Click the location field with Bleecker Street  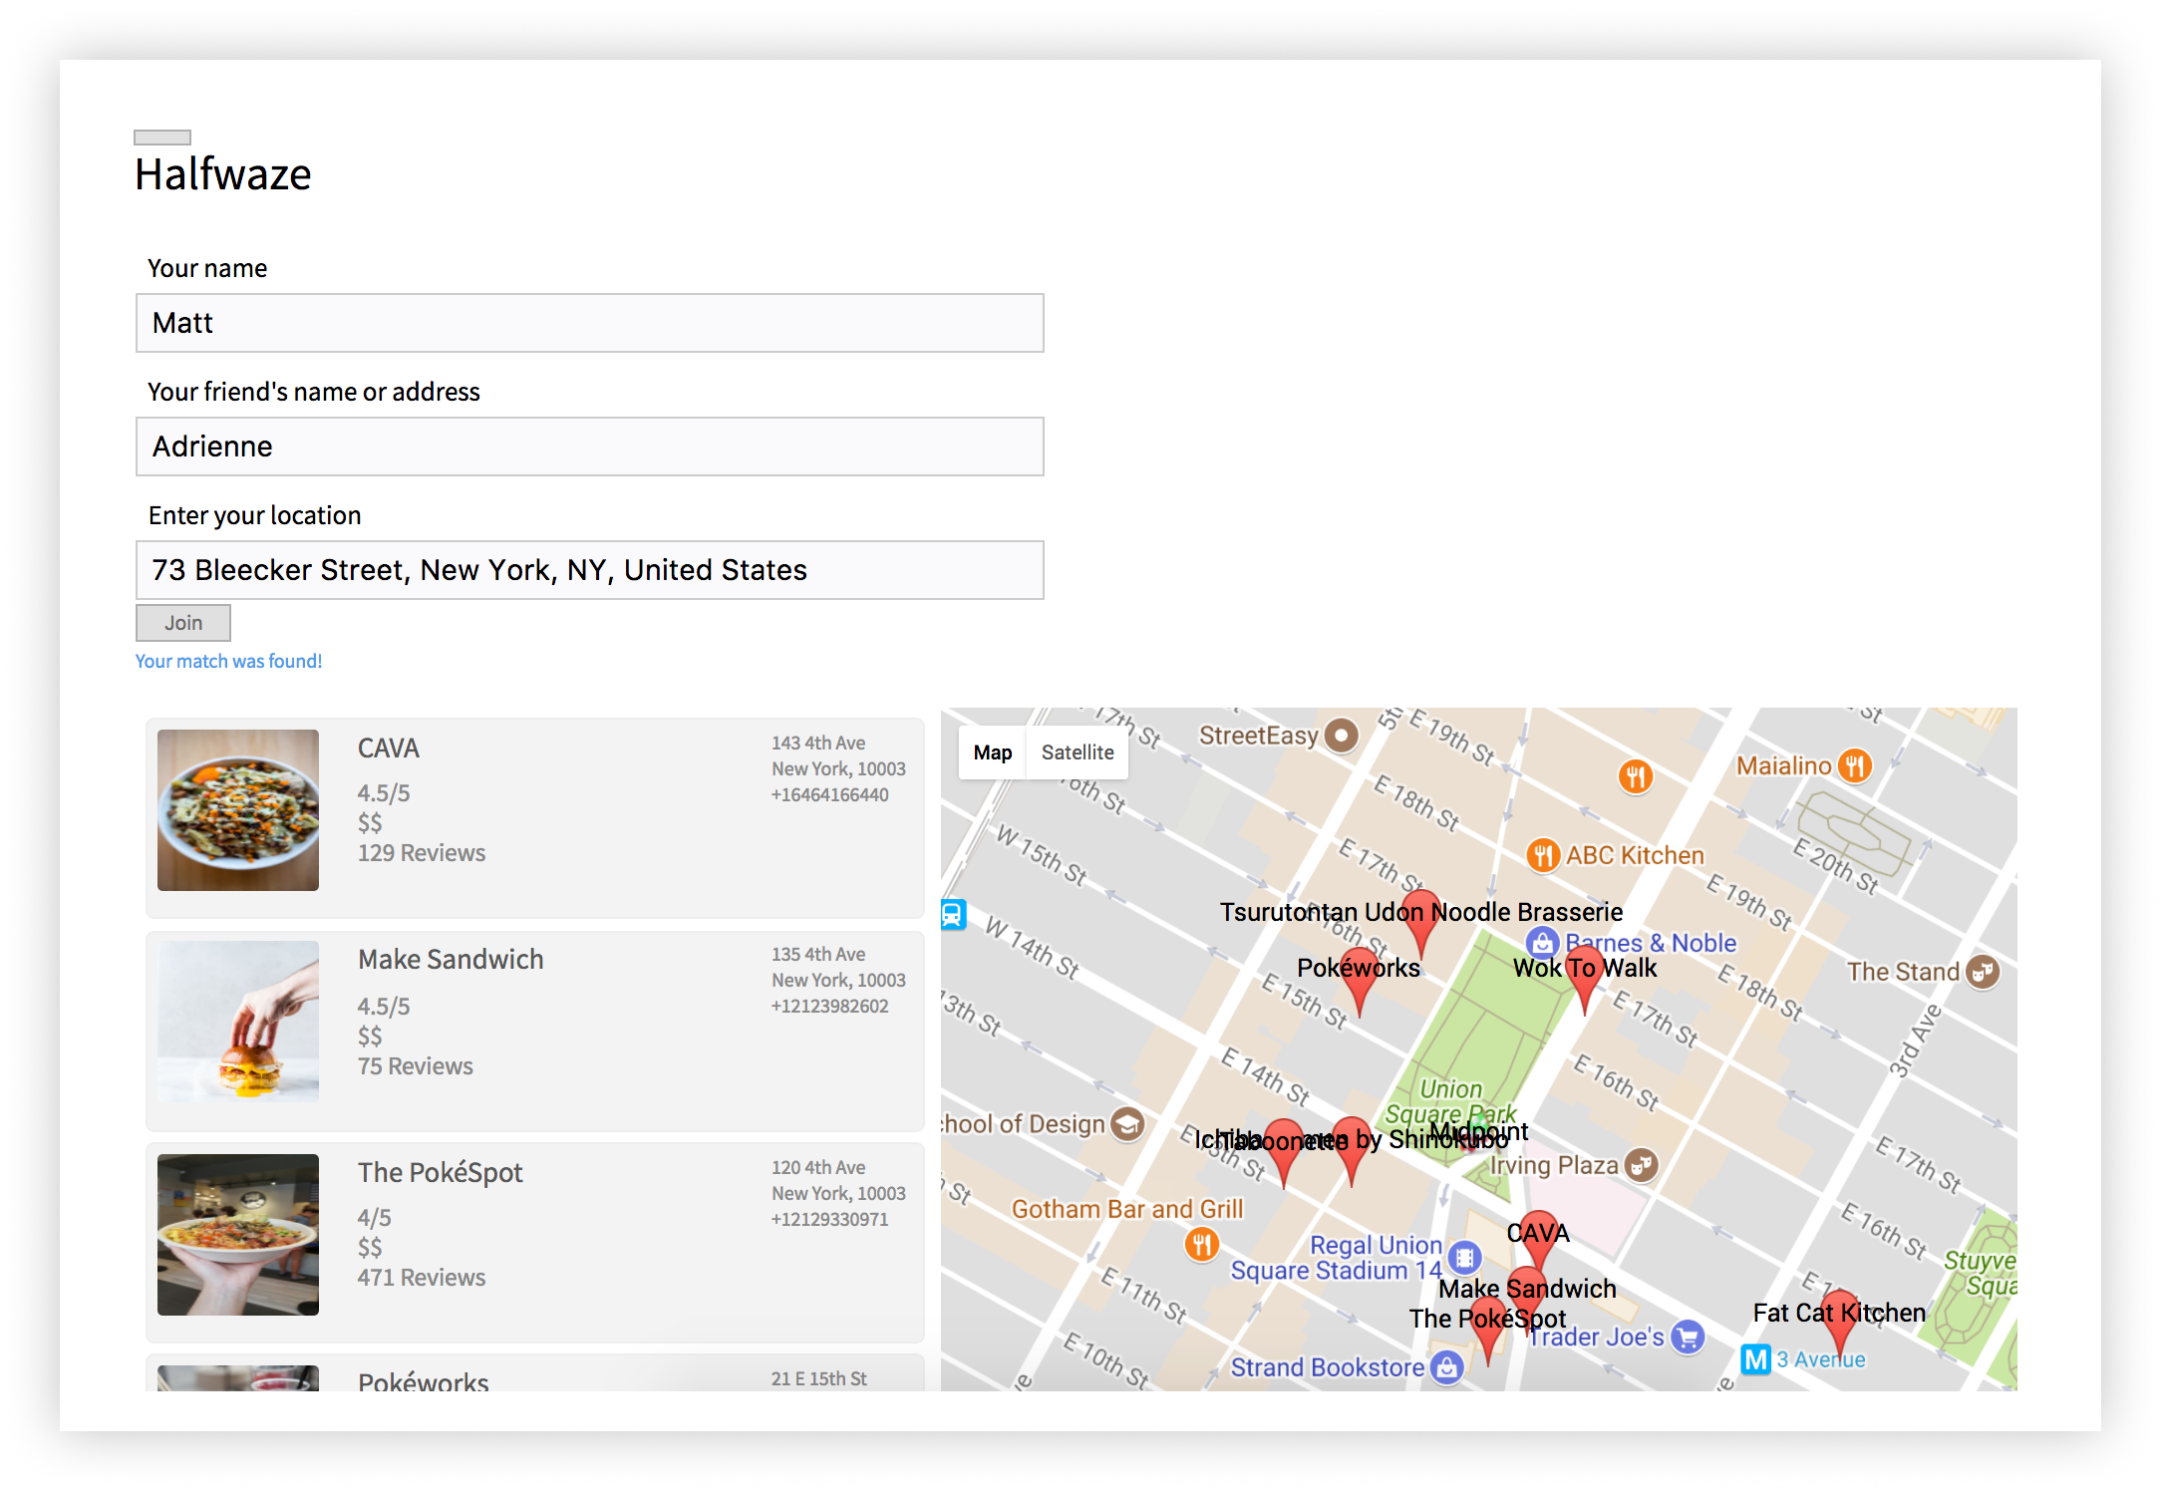590,570
